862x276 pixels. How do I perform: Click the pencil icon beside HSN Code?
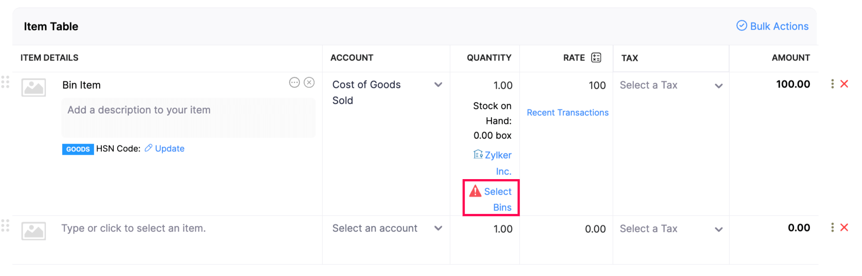click(x=148, y=148)
